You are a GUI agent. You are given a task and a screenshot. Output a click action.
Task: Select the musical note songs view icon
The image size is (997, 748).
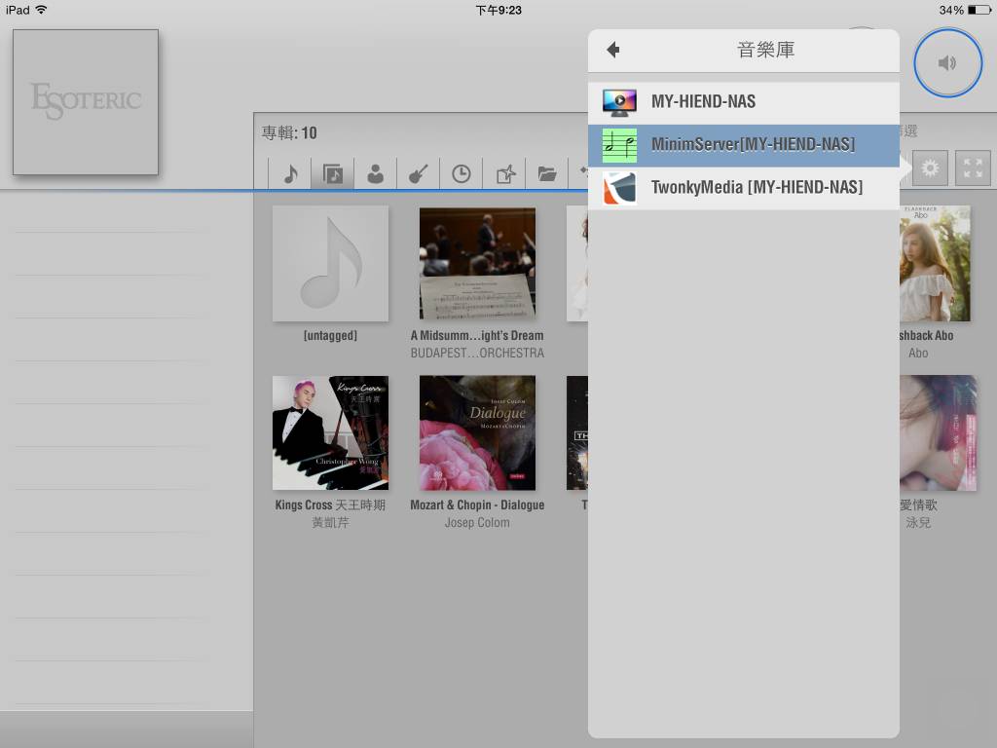(x=292, y=173)
